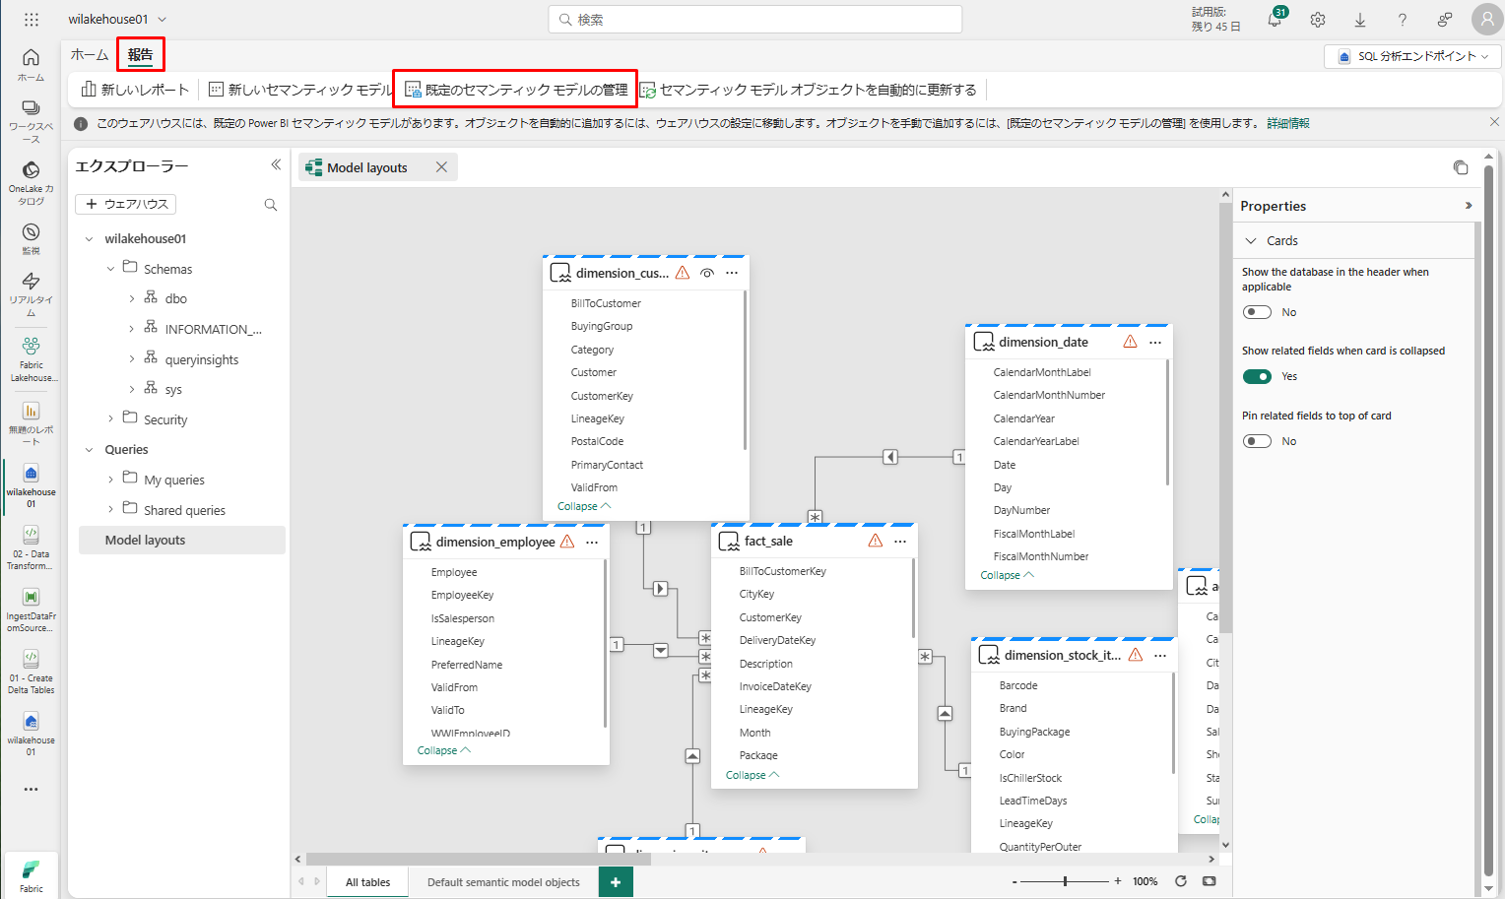1505x899 pixels.
Task: Open more options on the fact_sale card
Action: click(x=900, y=542)
